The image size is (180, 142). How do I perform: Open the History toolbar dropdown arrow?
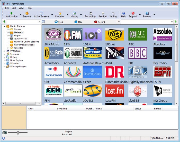82,15
